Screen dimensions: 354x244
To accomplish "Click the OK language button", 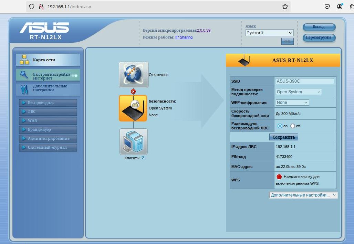I will click(x=288, y=41).
